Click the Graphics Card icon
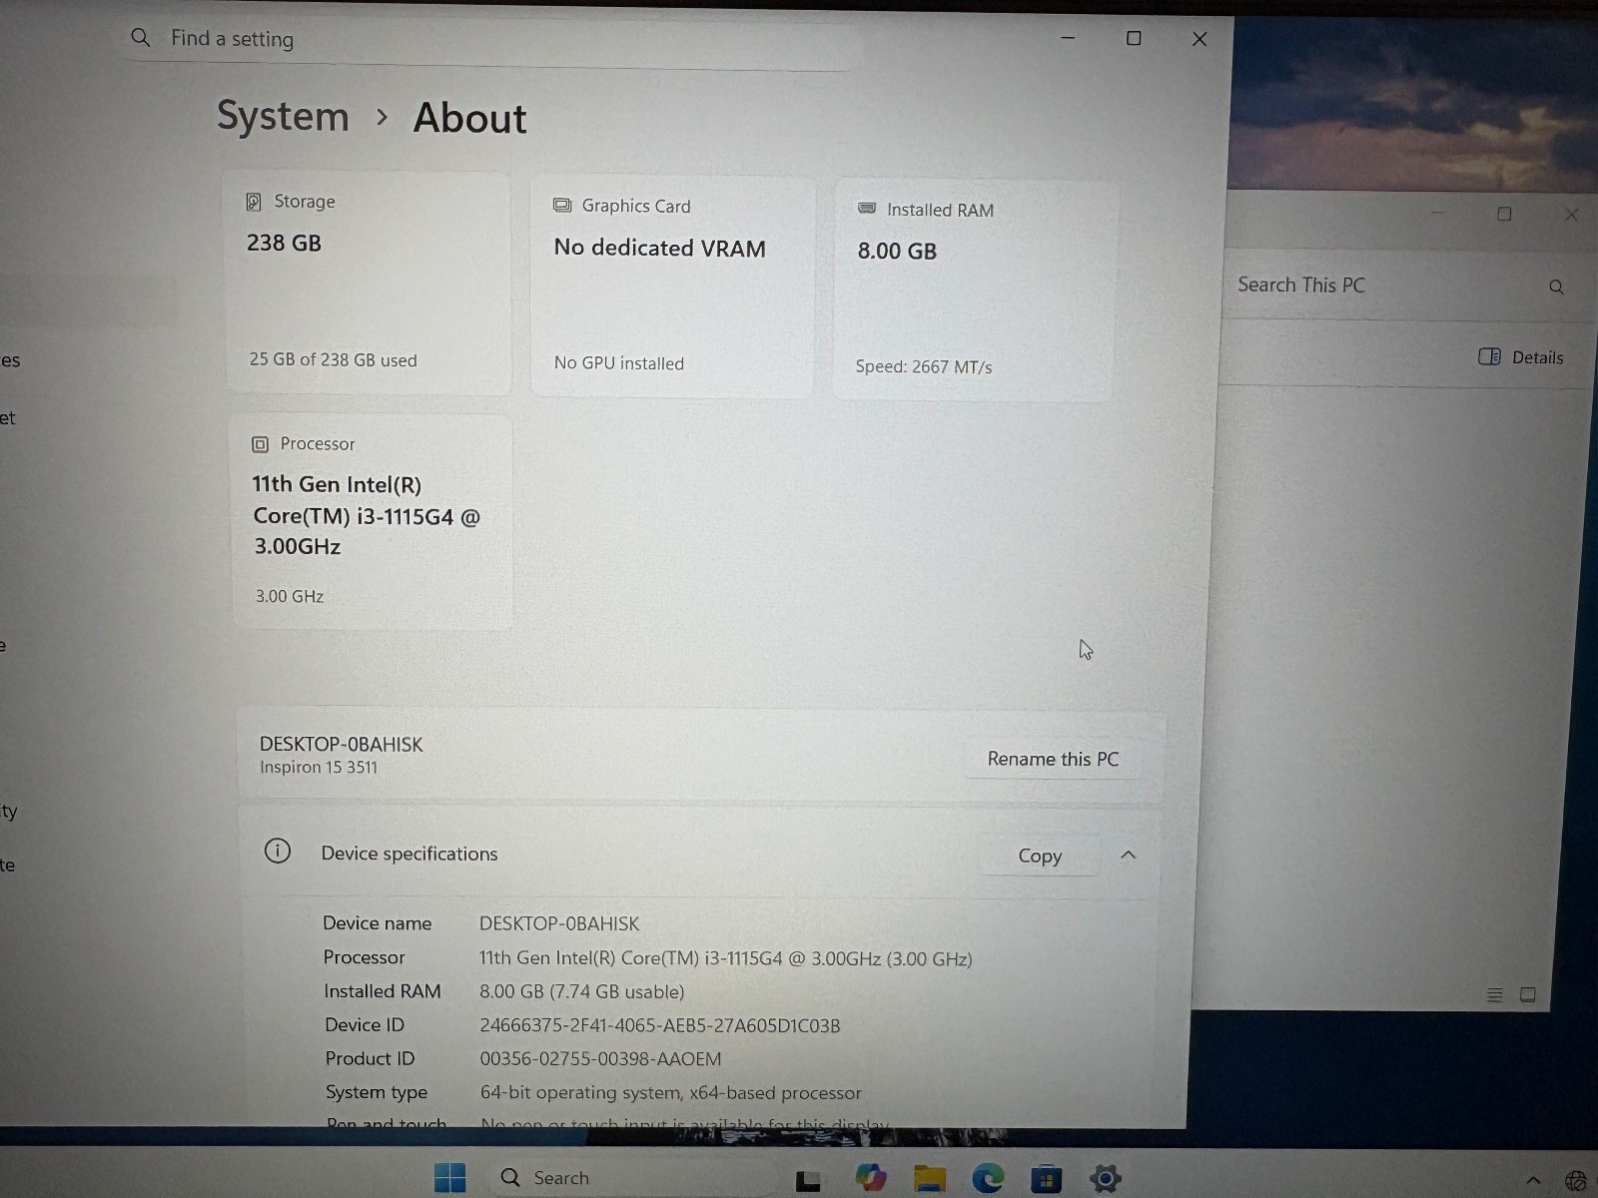 pos(562,206)
